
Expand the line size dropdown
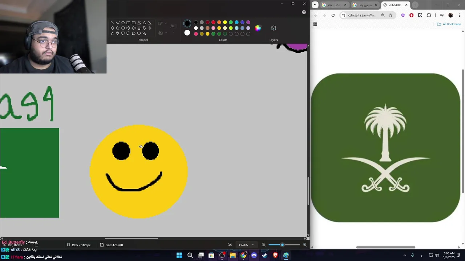[x=173, y=32]
